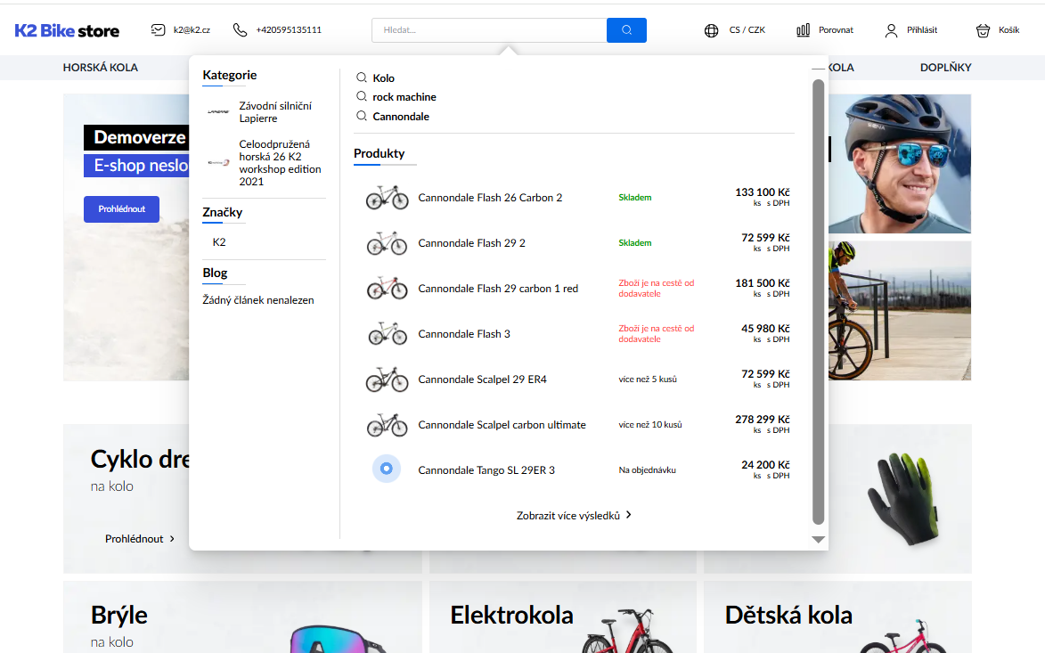Open Cannondale Scalpel 29 ER4 product
This screenshot has height=653, width=1045.
click(x=482, y=380)
